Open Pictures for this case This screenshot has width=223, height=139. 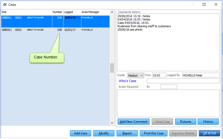(x=186, y=122)
